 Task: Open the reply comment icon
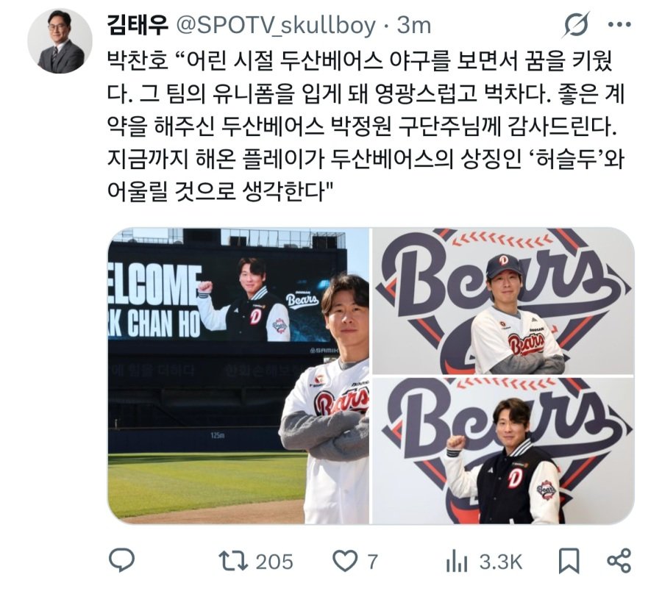click(121, 561)
